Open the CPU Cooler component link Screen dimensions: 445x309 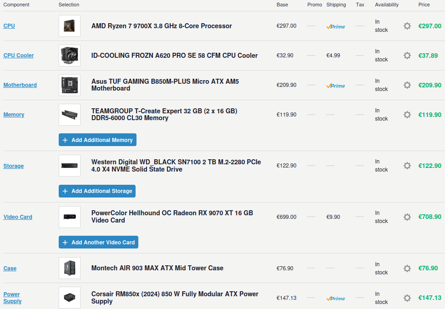(19, 56)
